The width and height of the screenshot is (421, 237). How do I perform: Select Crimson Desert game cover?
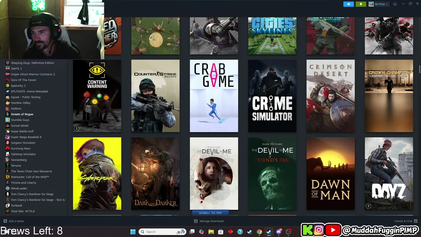[x=331, y=96]
